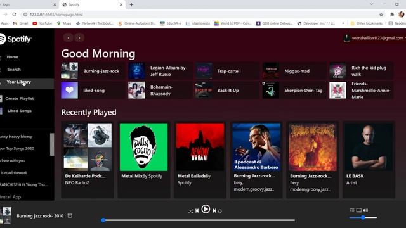This screenshot has height=228, width=406.
Task: Open the 'love with you' playlist
Action: (13, 161)
